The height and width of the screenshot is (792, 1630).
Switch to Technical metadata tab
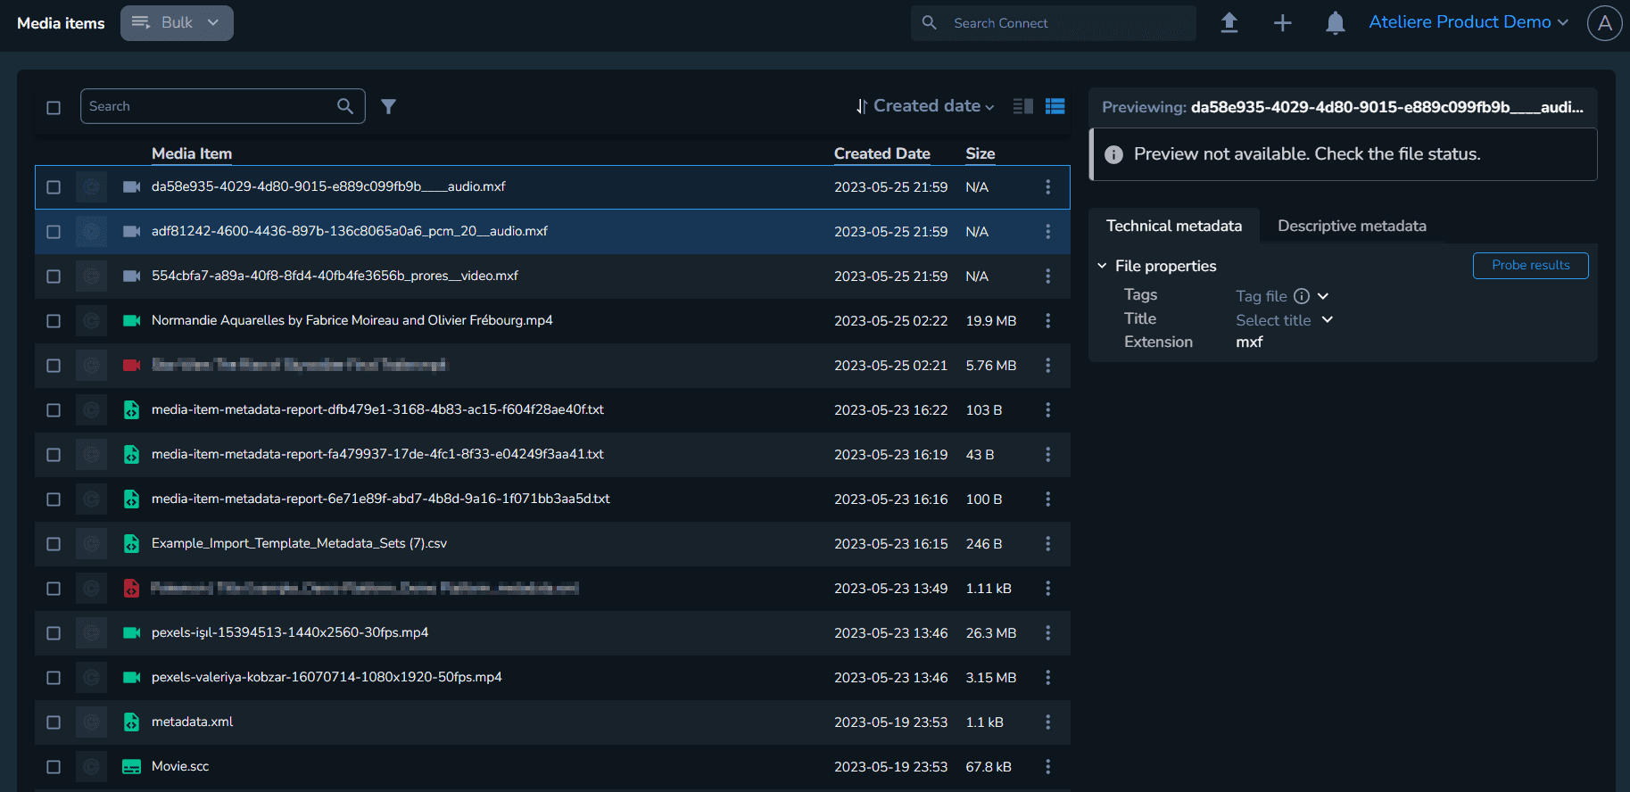(1174, 226)
